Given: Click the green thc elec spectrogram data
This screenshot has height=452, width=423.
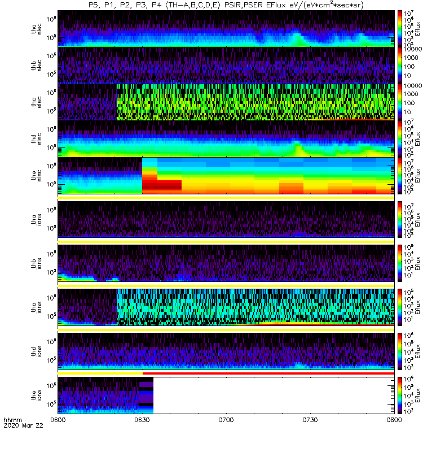Looking at the screenshot, I should 255,102.
